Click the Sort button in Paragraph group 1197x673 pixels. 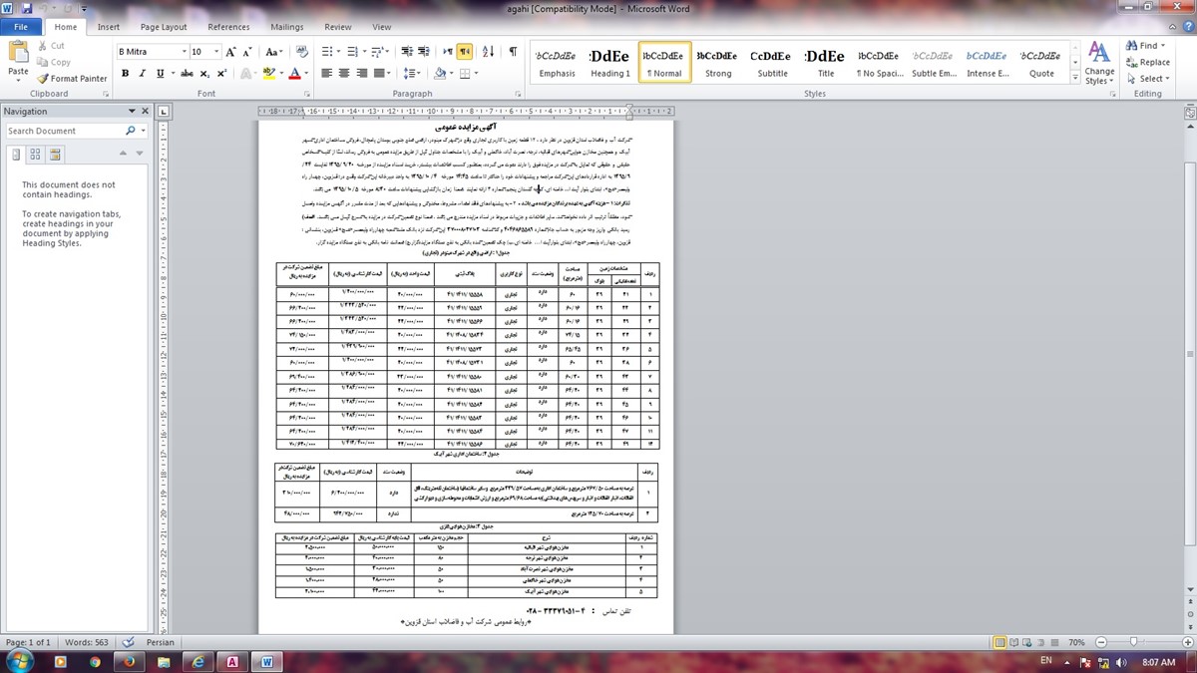coord(491,52)
